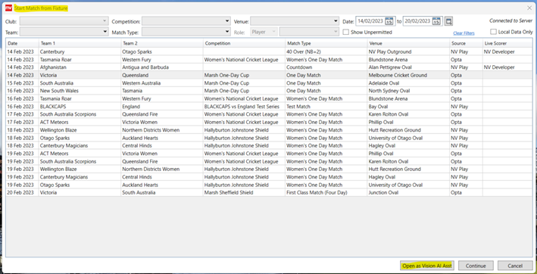Toggle the Local Data Only checkbox
This screenshot has height=274, width=537.
click(493, 32)
